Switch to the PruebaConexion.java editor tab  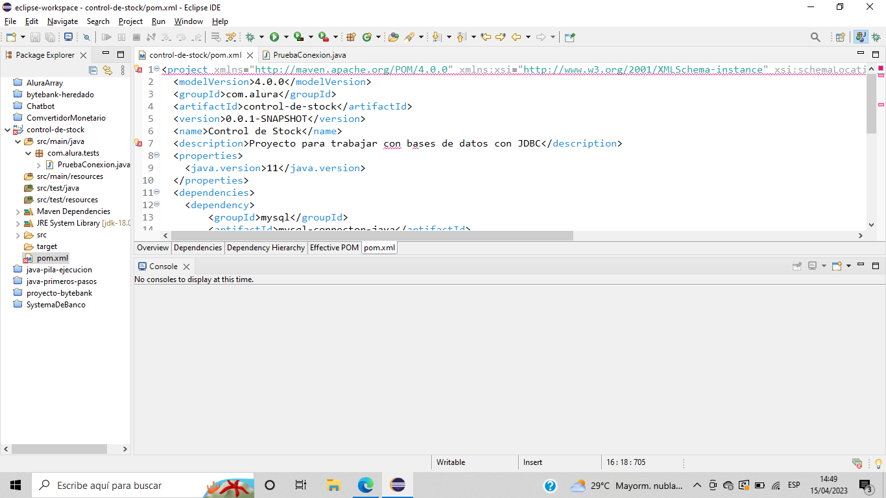tap(304, 55)
